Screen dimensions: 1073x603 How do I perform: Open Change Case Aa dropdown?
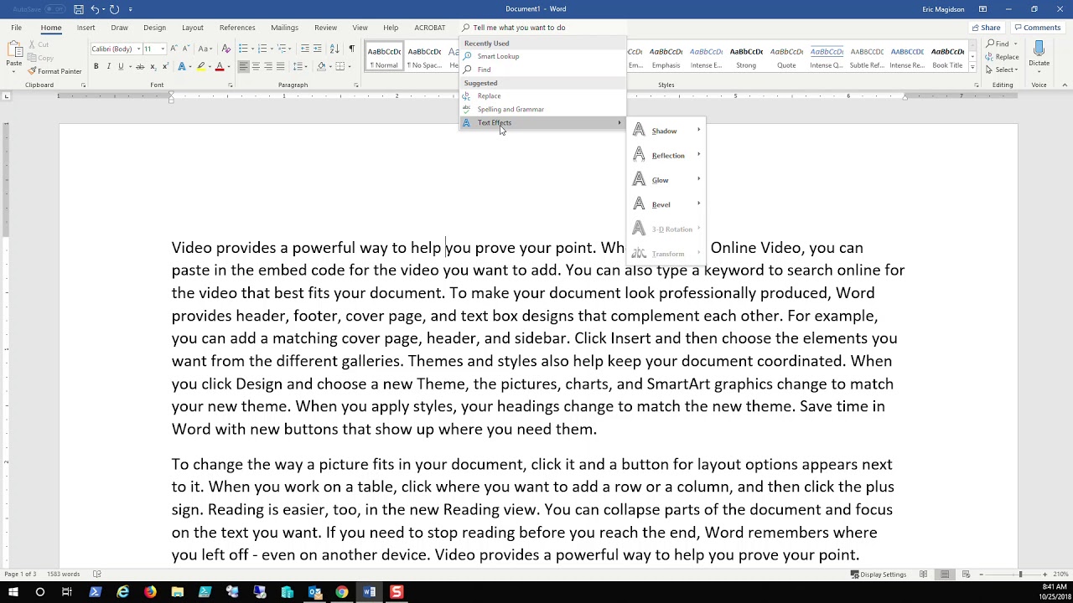click(x=205, y=49)
